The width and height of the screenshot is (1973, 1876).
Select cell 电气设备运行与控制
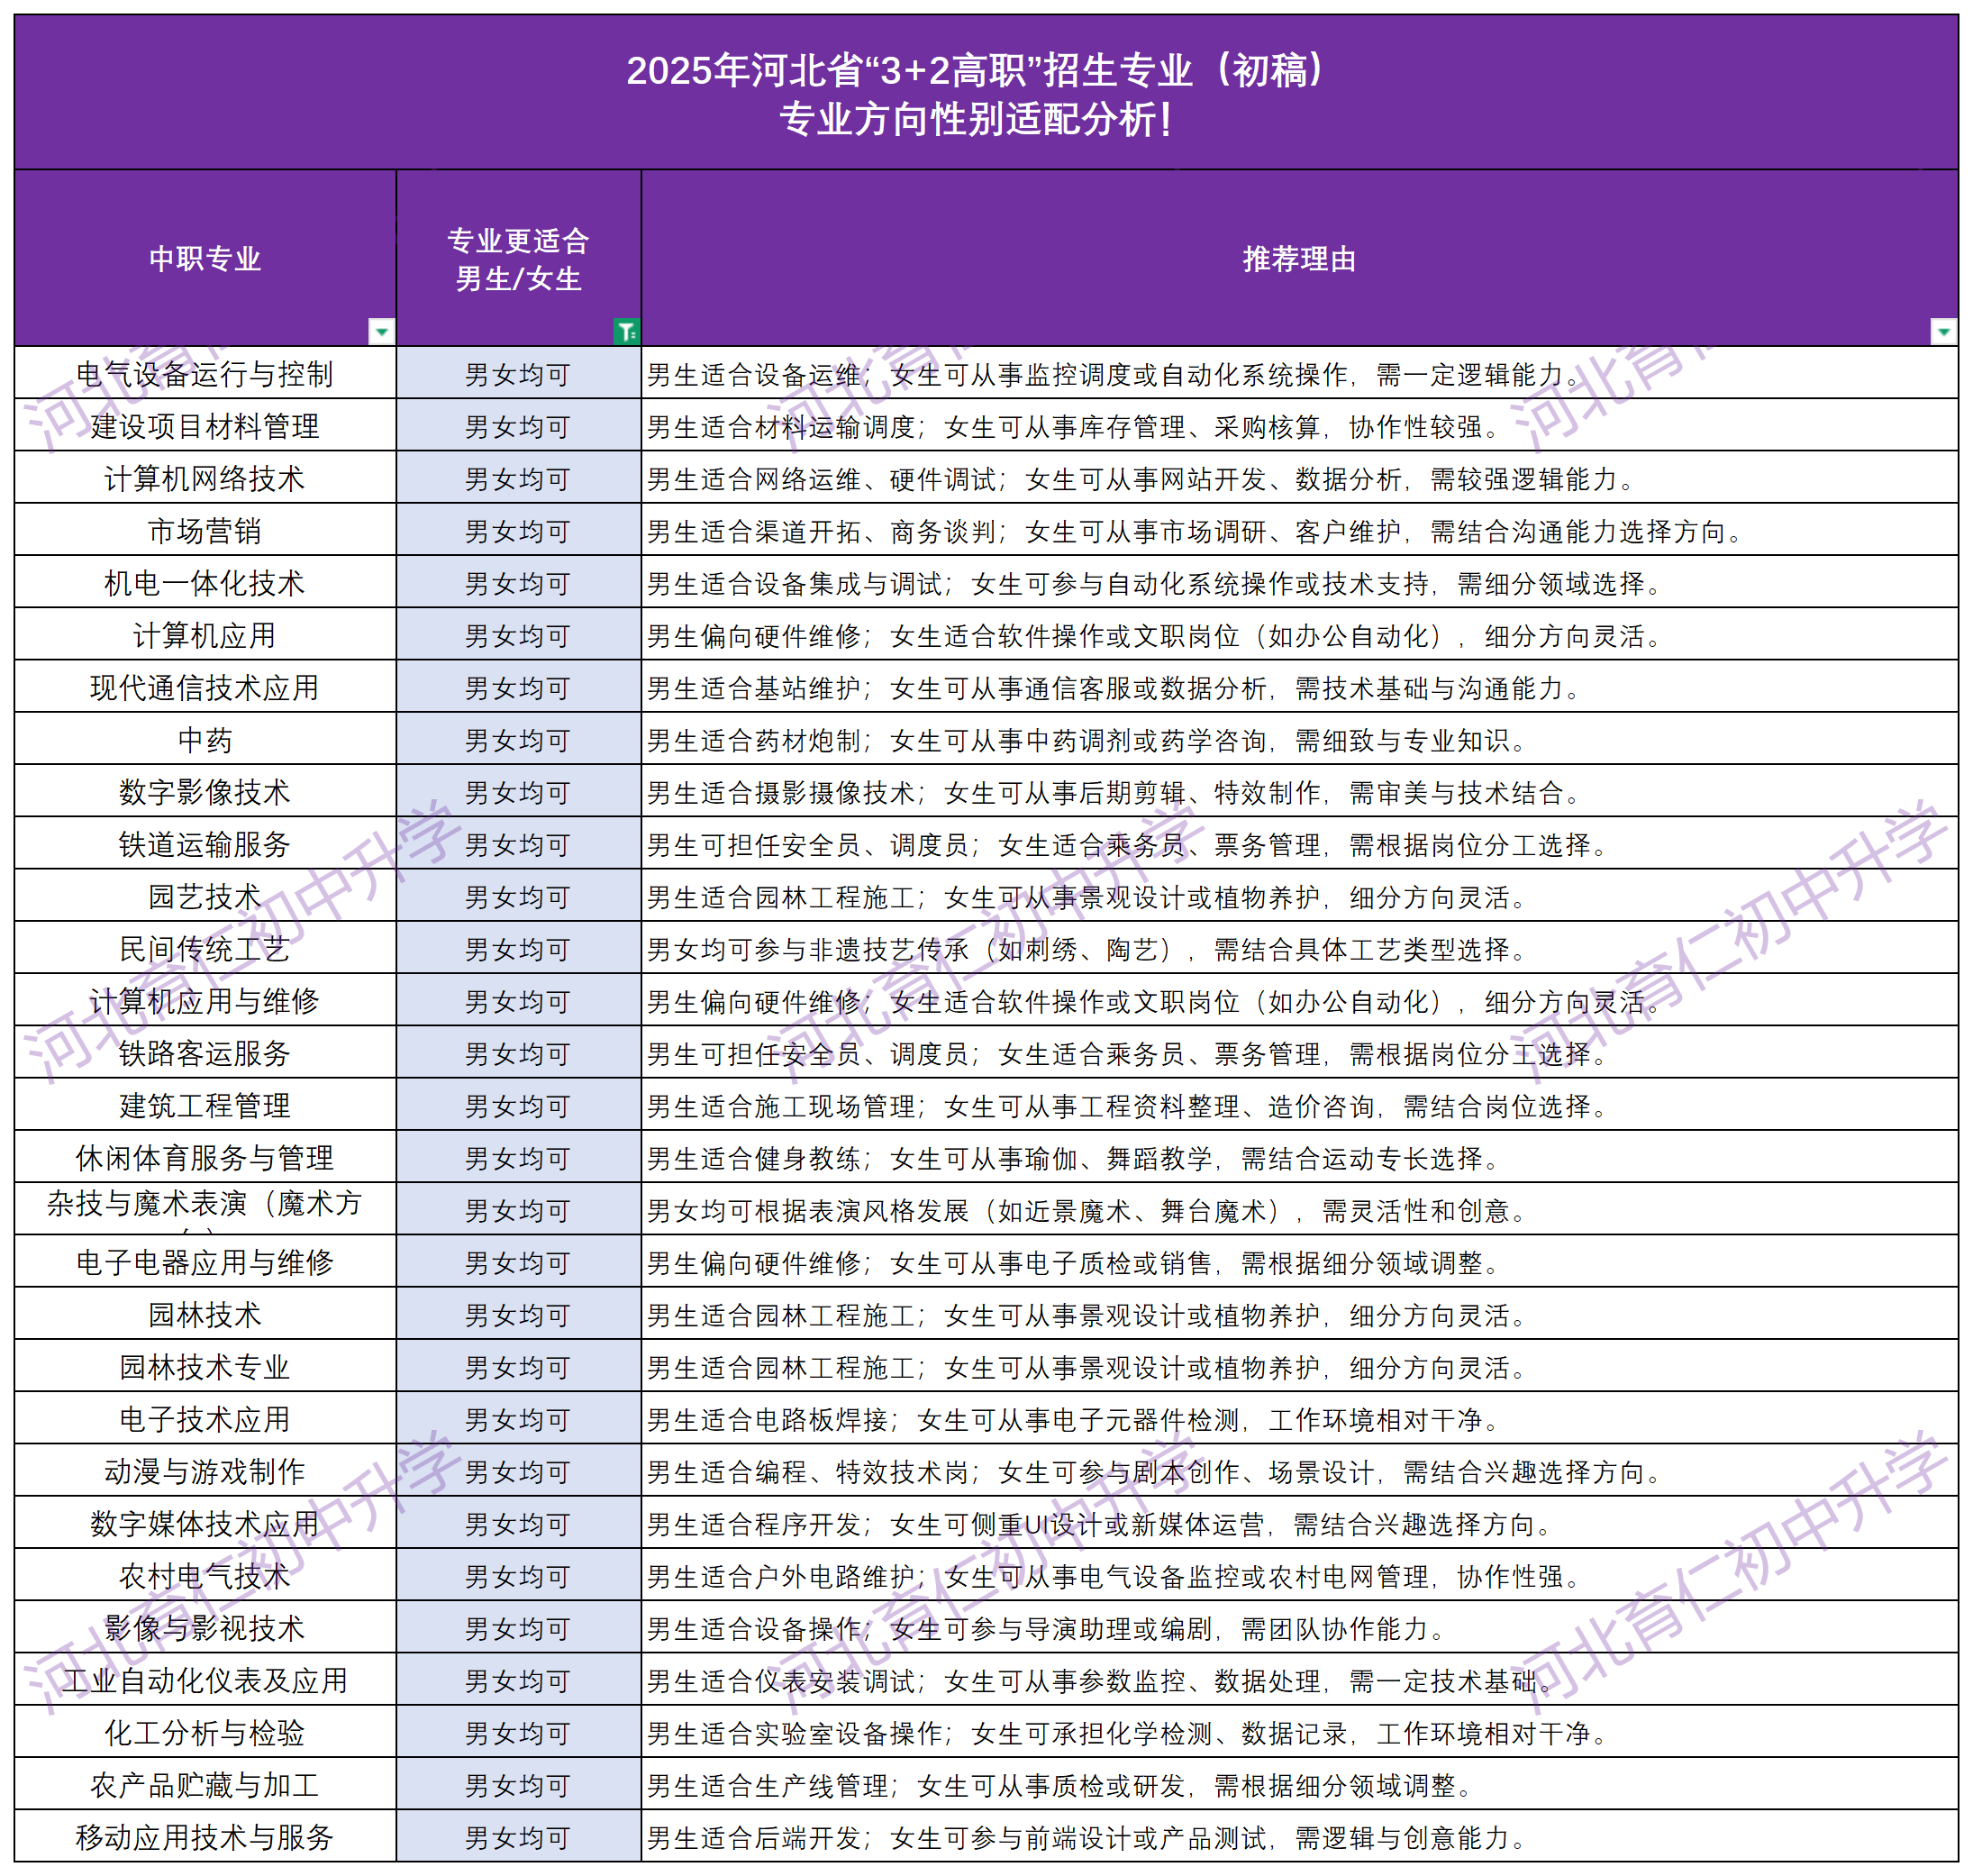(205, 374)
